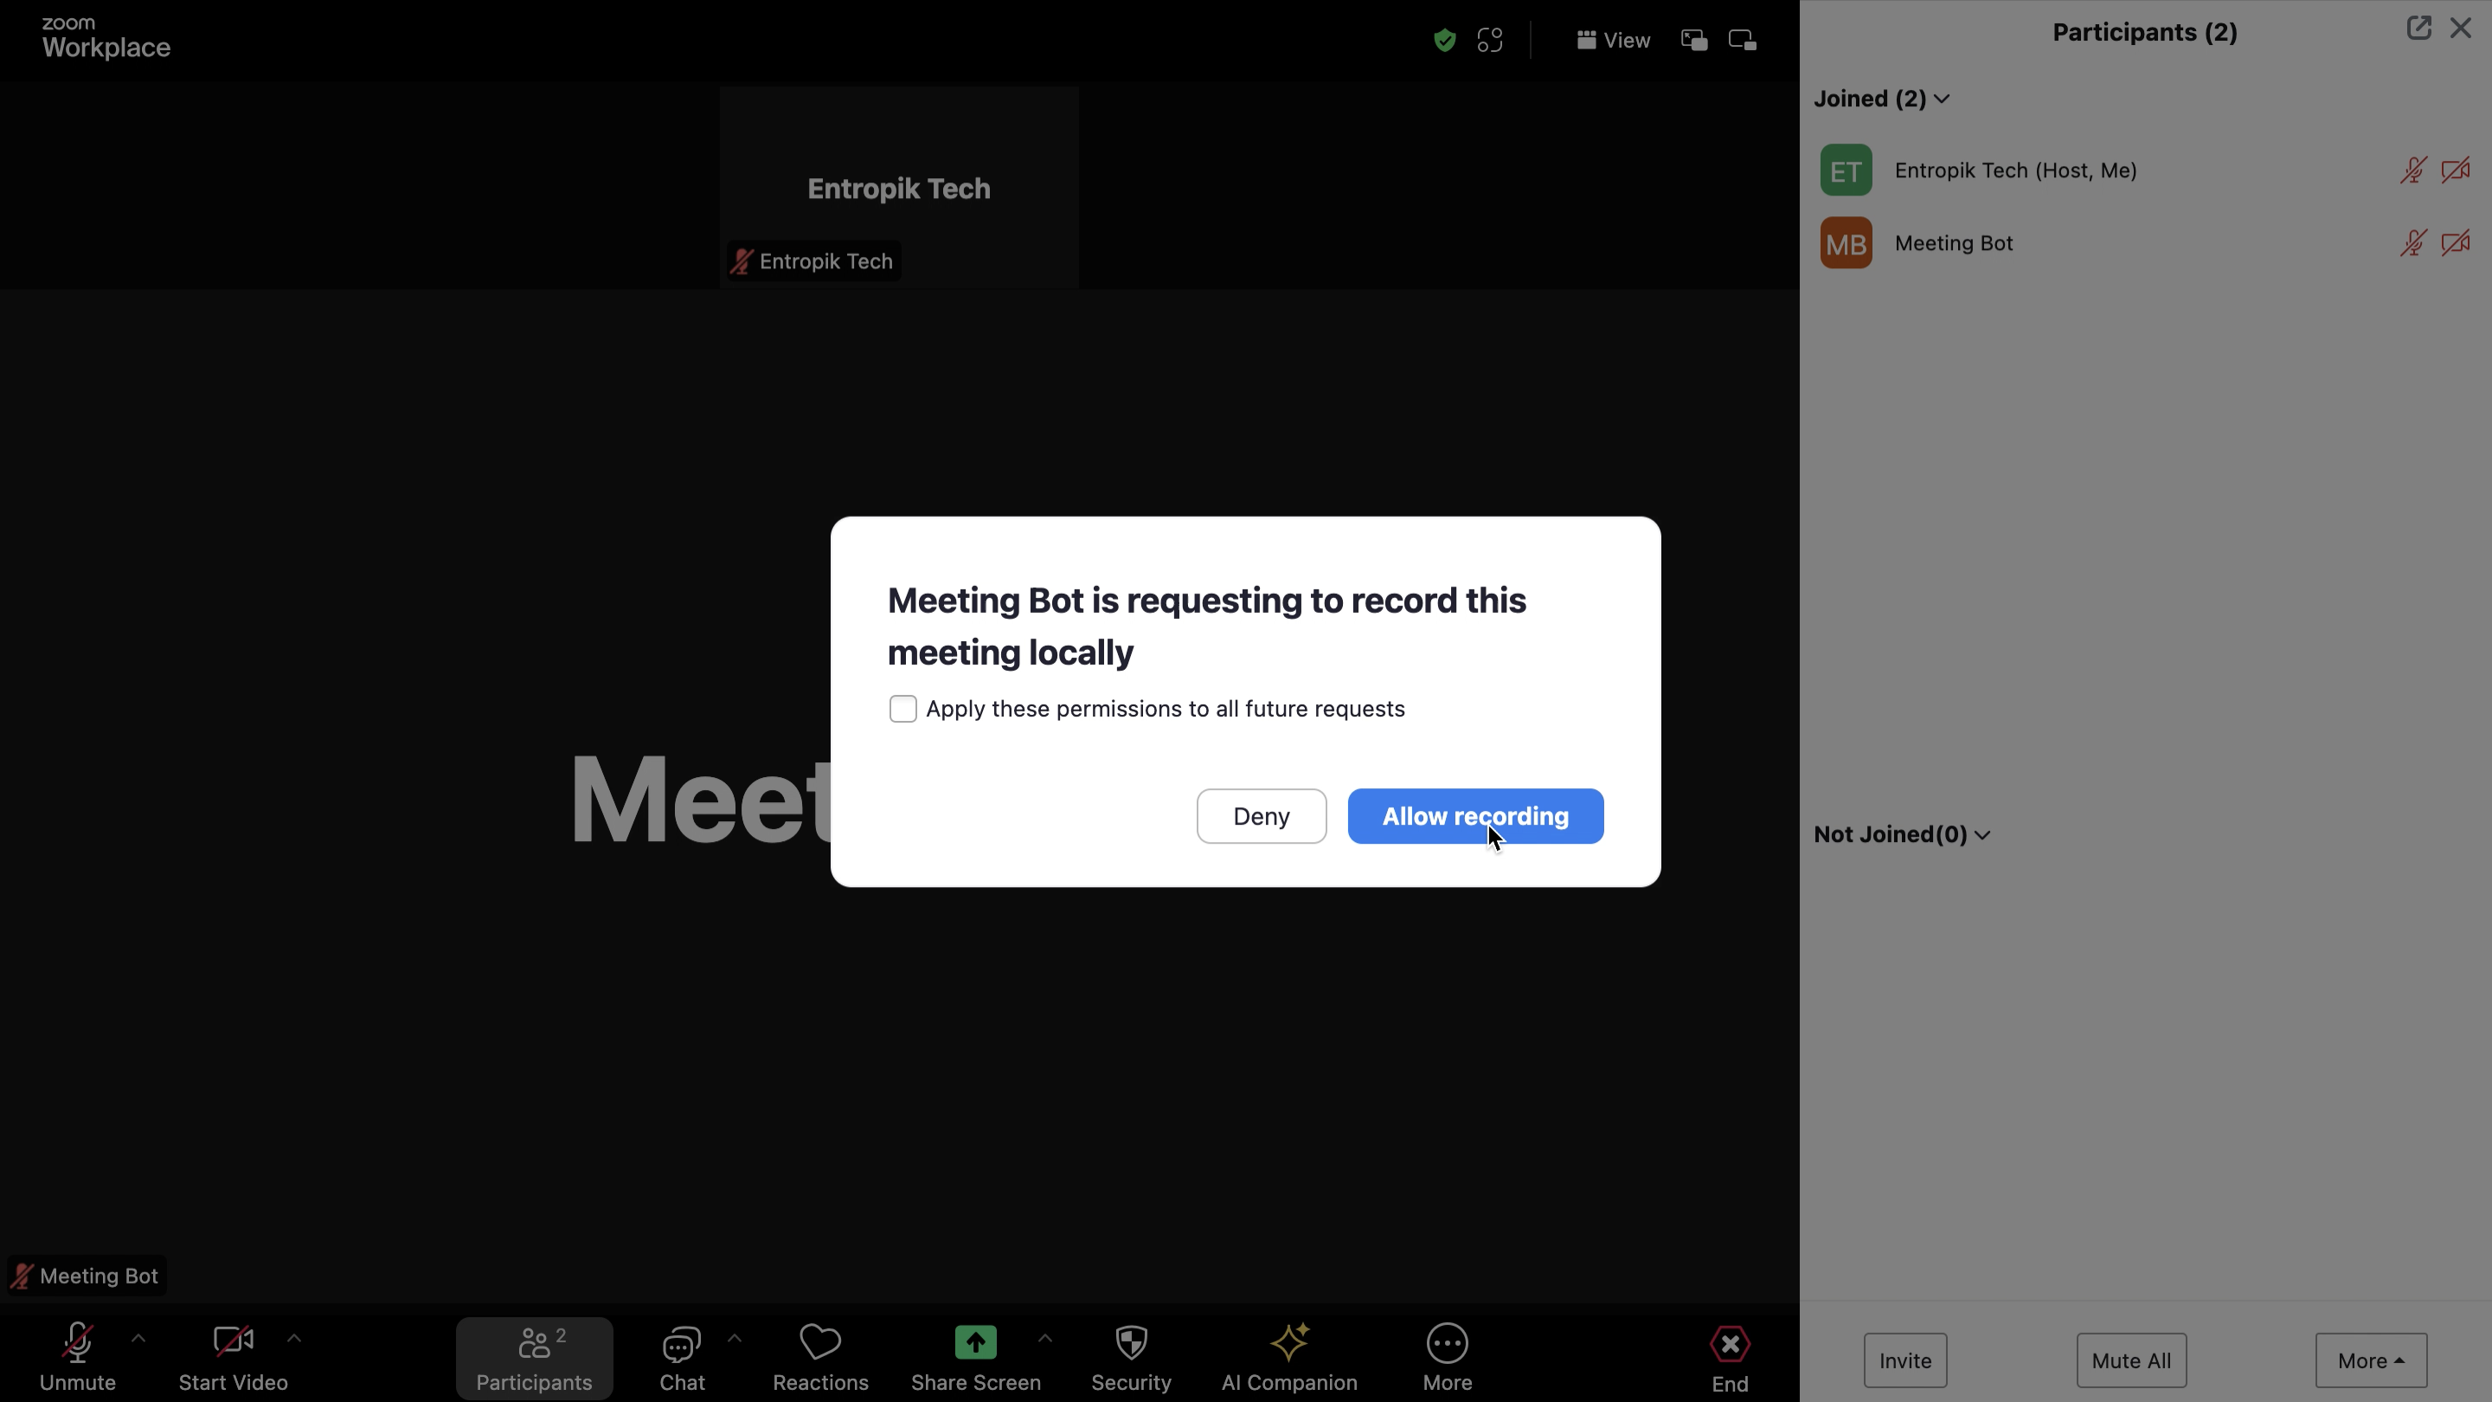This screenshot has width=2492, height=1402.
Task: Click the picture-in-picture window icon
Action: (1694, 41)
